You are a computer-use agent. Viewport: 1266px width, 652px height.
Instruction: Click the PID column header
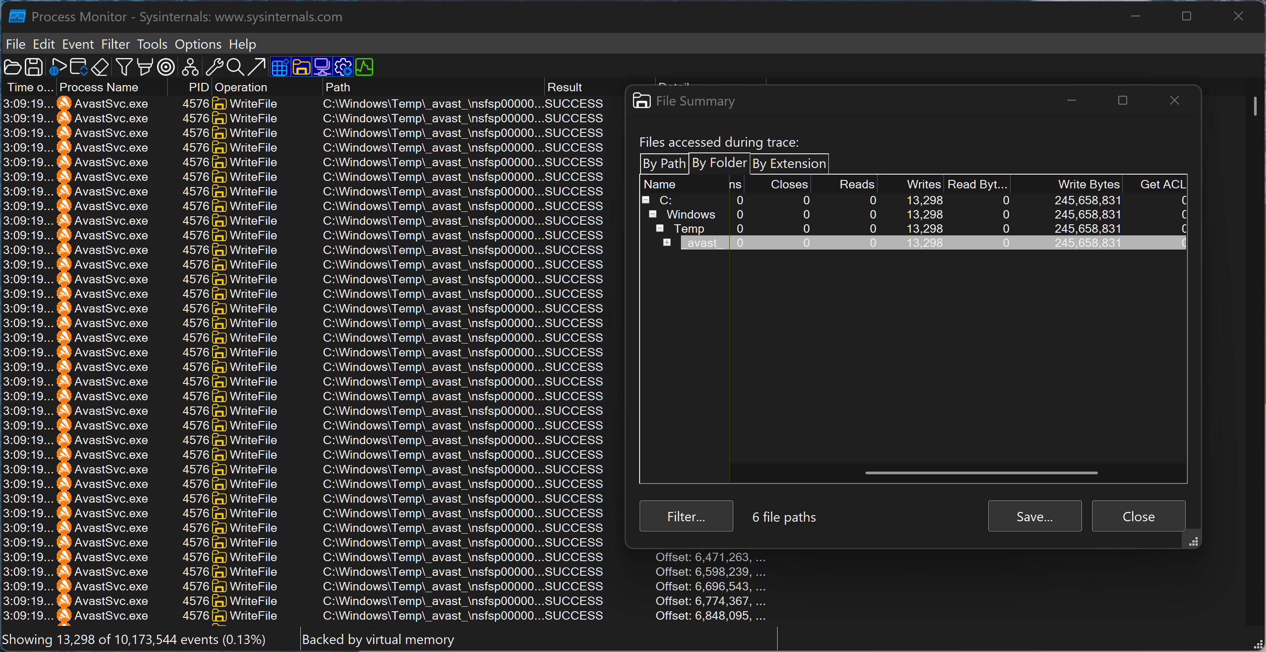pos(190,87)
